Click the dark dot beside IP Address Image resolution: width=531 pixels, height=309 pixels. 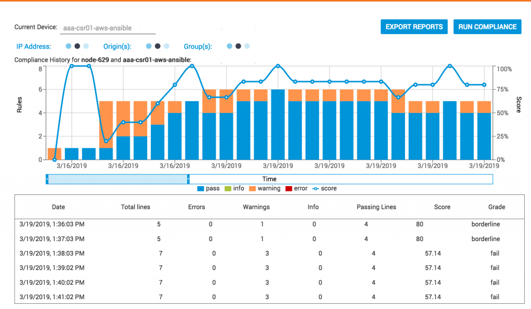tap(77, 46)
